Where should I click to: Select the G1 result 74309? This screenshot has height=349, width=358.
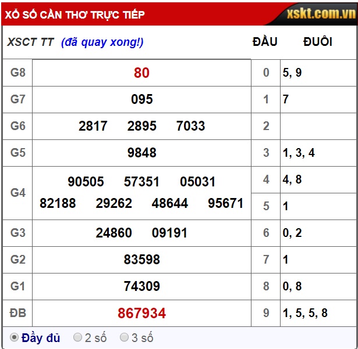coord(141,286)
